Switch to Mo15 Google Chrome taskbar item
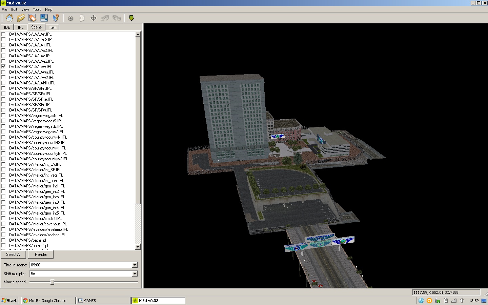Screen dimensions: 488x305 (48, 301)
